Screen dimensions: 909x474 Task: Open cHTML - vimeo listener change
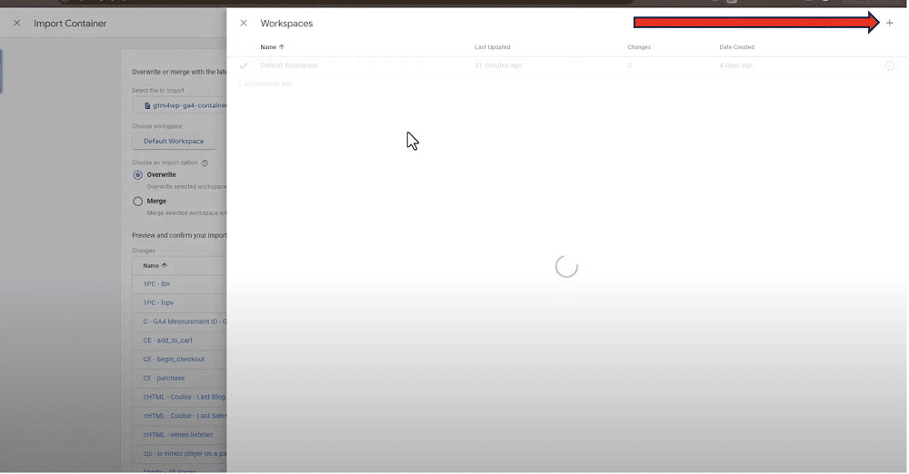(178, 435)
